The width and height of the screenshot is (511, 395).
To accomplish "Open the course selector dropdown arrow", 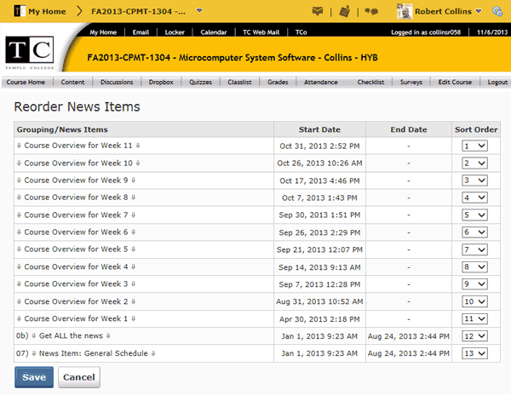I will click(x=199, y=11).
